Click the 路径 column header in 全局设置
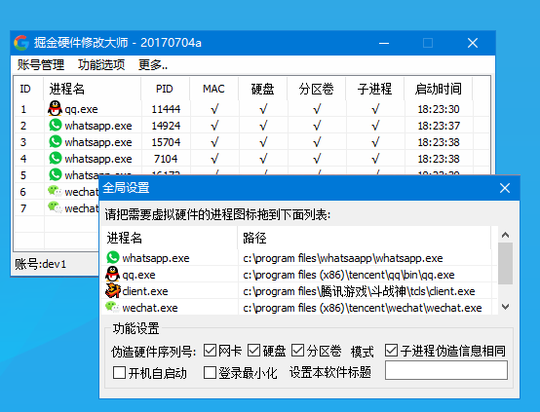Image resolution: width=540 pixels, height=412 pixels. click(x=365, y=238)
